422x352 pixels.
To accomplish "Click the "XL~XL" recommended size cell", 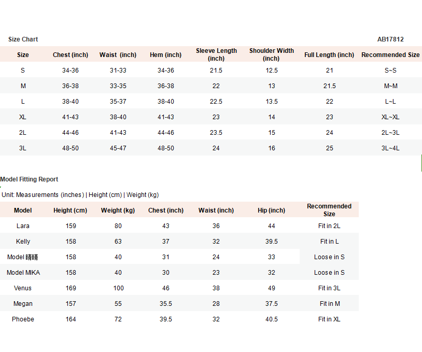I will click(x=390, y=117).
